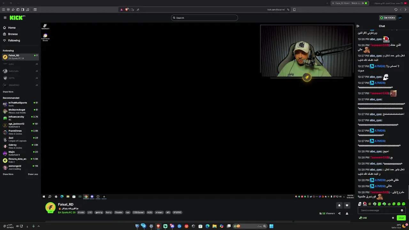Open the user profile avatar menu

point(400,18)
